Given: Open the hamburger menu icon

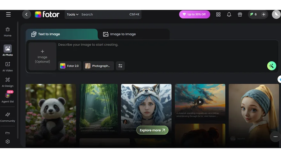Looking at the screenshot, I should 8,14.
